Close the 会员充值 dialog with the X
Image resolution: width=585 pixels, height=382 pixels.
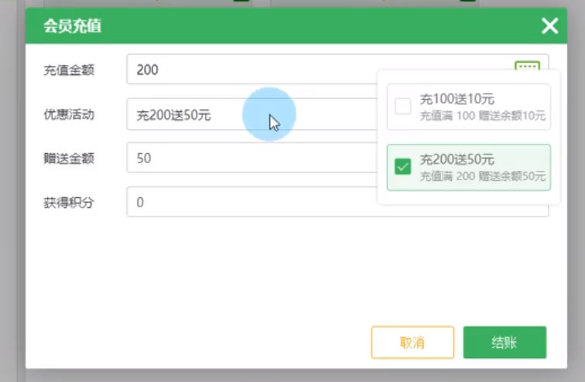(549, 26)
